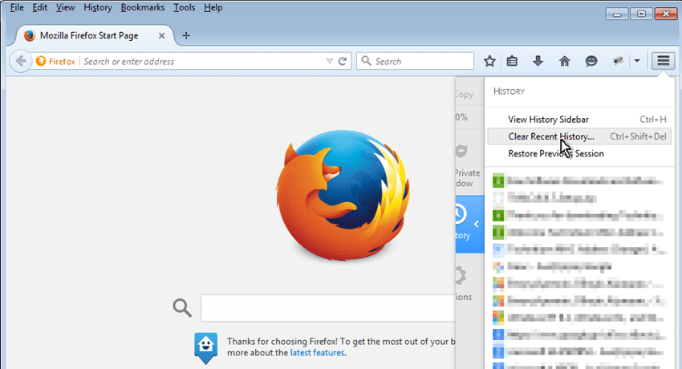Viewport: 682px width, 369px height.
Task: Open the File menu
Action: 17,7
